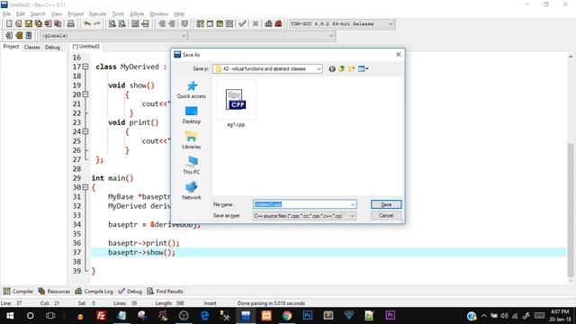Click the Rebuild All toolbar icon

[x=229, y=24]
